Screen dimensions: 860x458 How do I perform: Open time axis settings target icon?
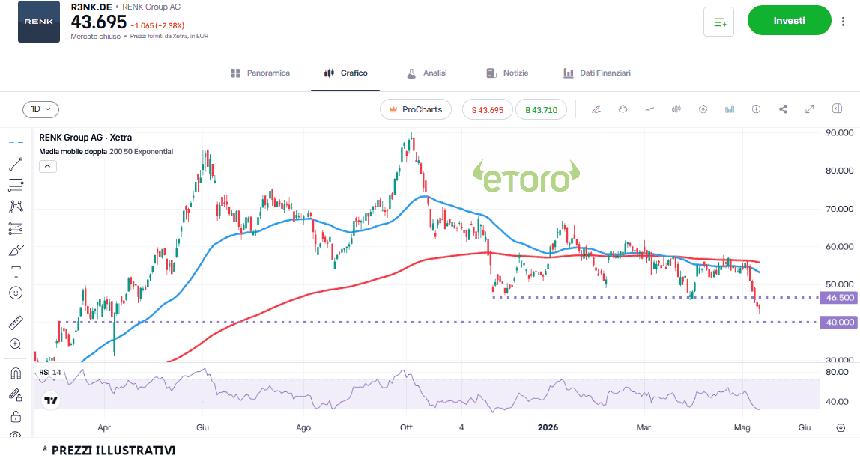[x=841, y=427]
